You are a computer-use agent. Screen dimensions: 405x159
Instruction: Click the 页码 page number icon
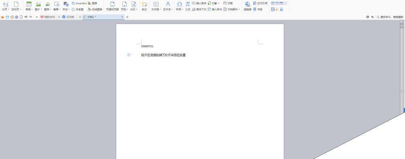coord(124,4)
